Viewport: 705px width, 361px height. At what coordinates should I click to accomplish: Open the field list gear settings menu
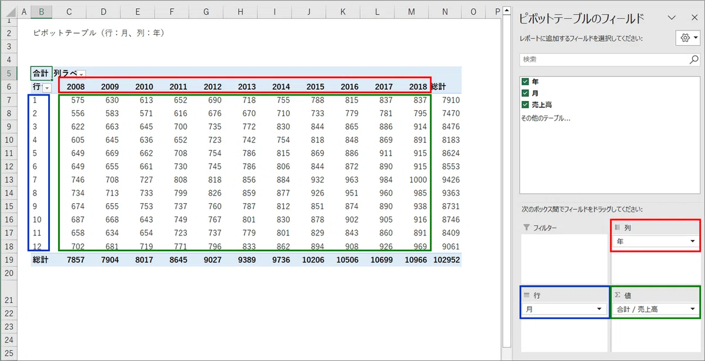(688, 38)
